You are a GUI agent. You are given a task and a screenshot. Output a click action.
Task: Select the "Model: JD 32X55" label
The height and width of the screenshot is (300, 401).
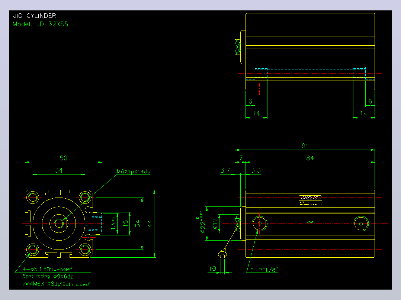(41, 24)
